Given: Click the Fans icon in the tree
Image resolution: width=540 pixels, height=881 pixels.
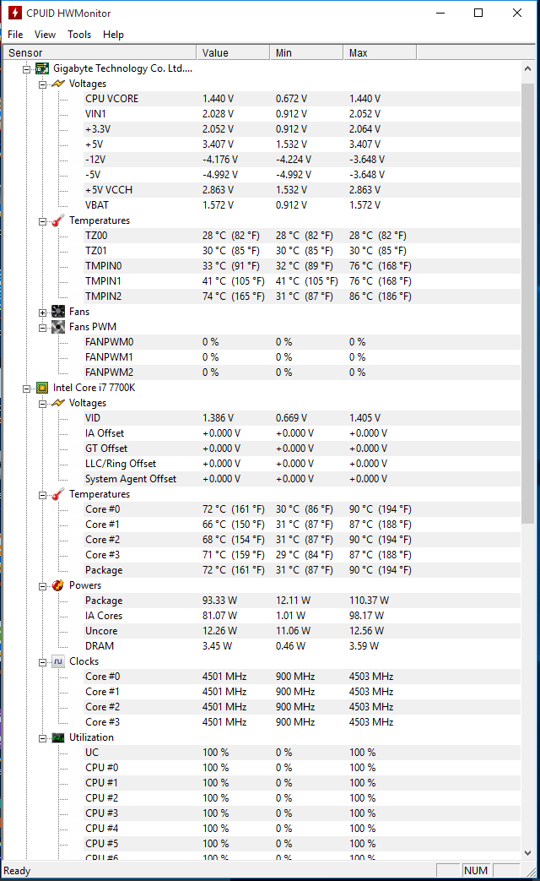Looking at the screenshot, I should click(57, 312).
